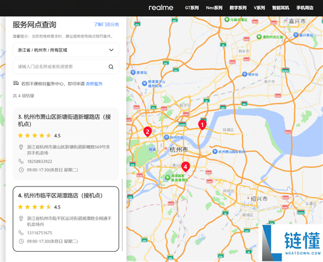The height and width of the screenshot is (262, 323).
Task: Click the 杭州市 city label on map
Action: coord(179,149)
